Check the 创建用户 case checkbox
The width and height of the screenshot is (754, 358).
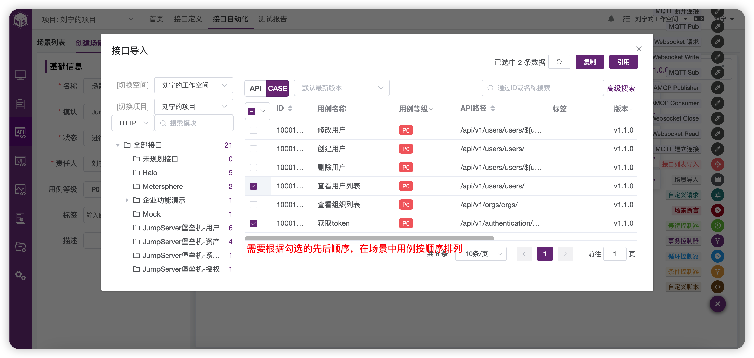point(254,149)
